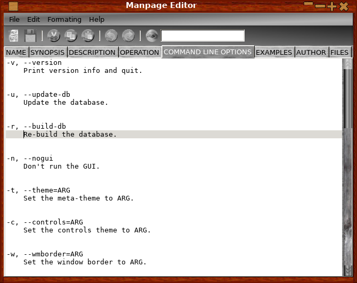Click the scissors cut icon

point(54,36)
